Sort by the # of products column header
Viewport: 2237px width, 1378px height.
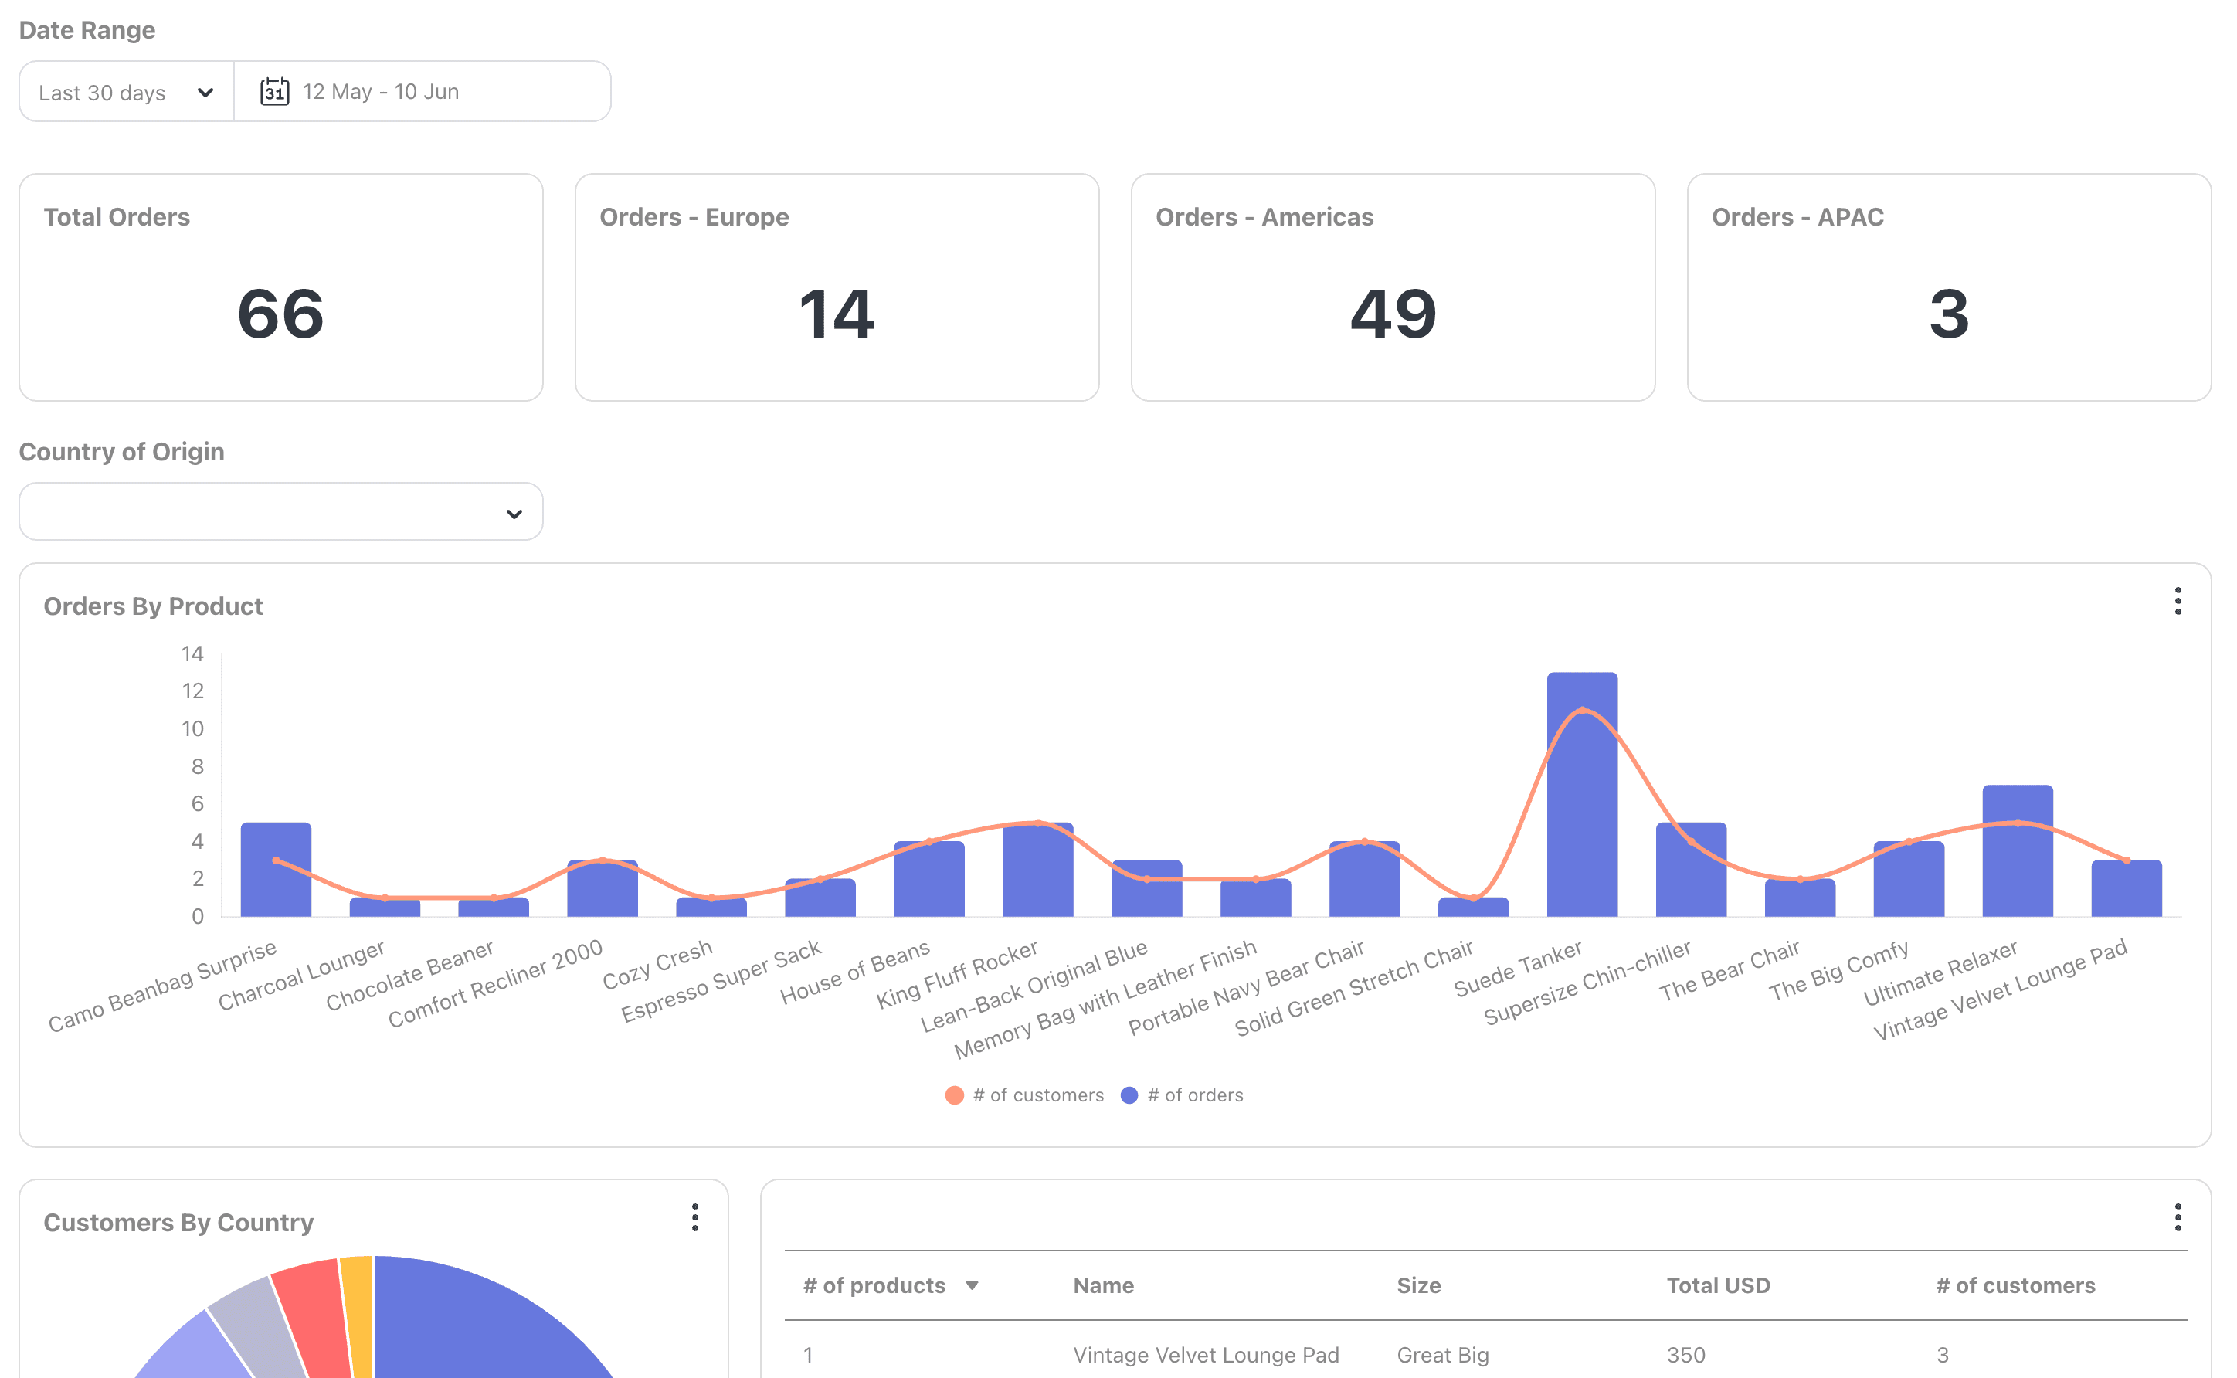[x=874, y=1286]
